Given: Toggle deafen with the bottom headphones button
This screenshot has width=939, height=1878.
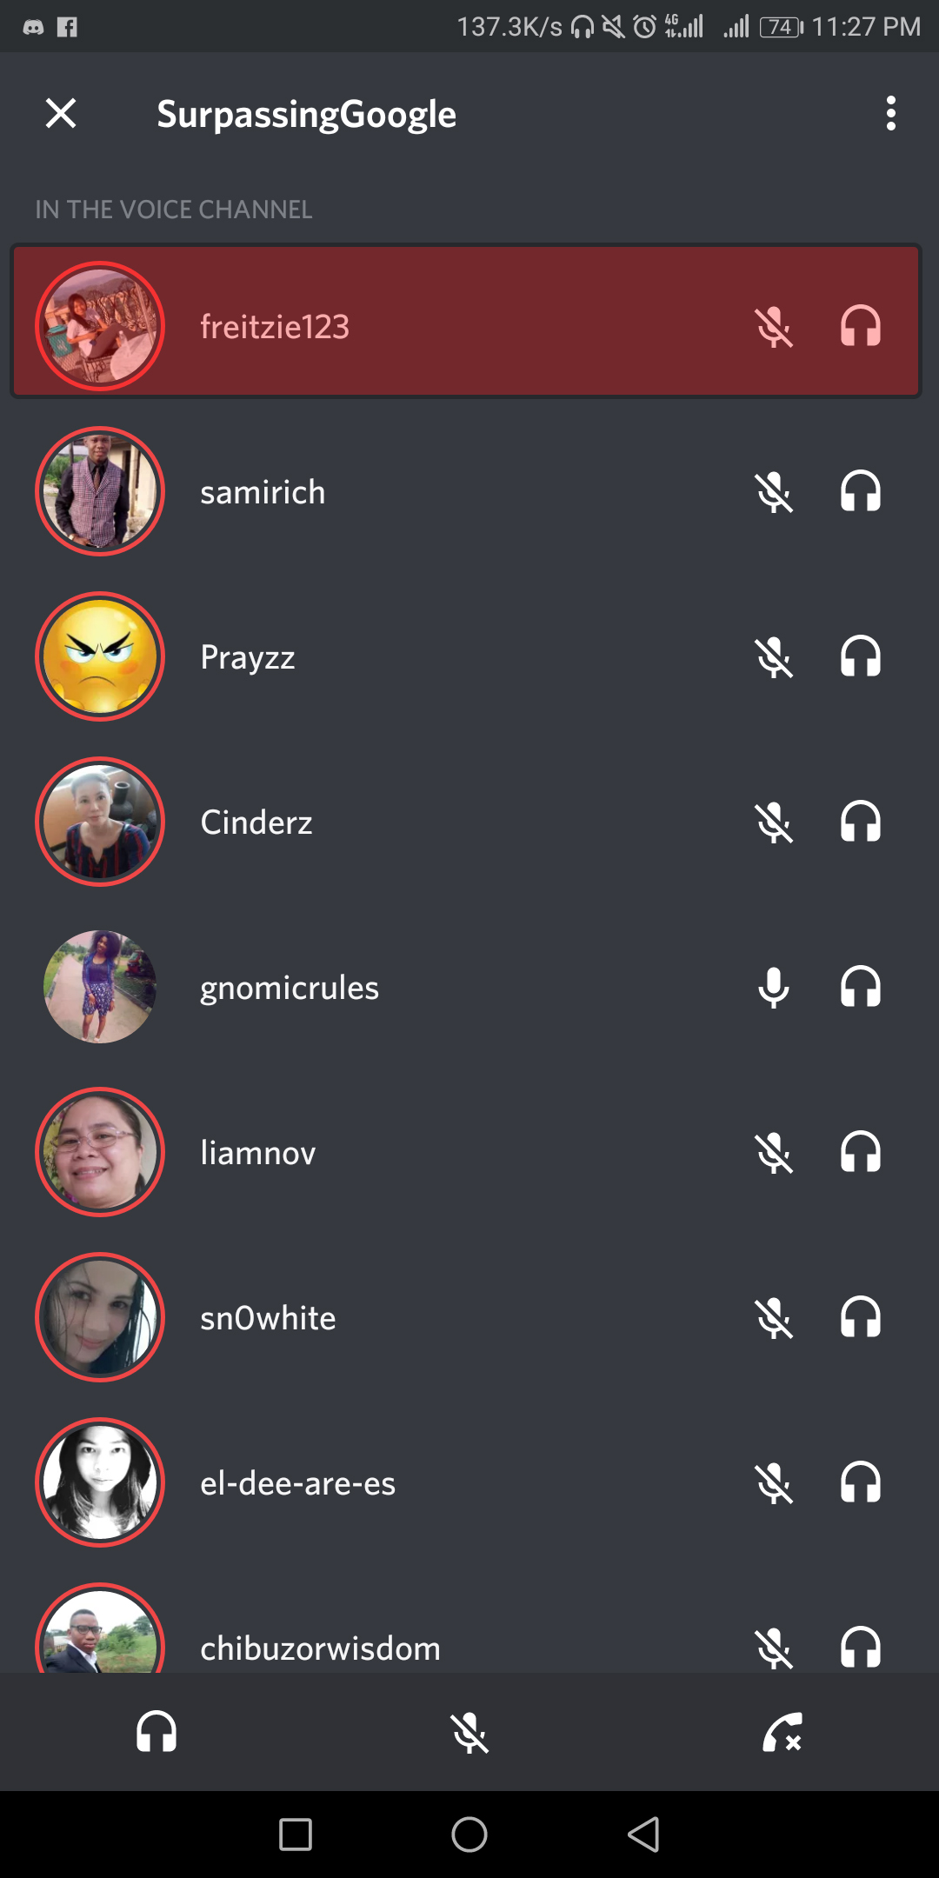Looking at the screenshot, I should (156, 1731).
